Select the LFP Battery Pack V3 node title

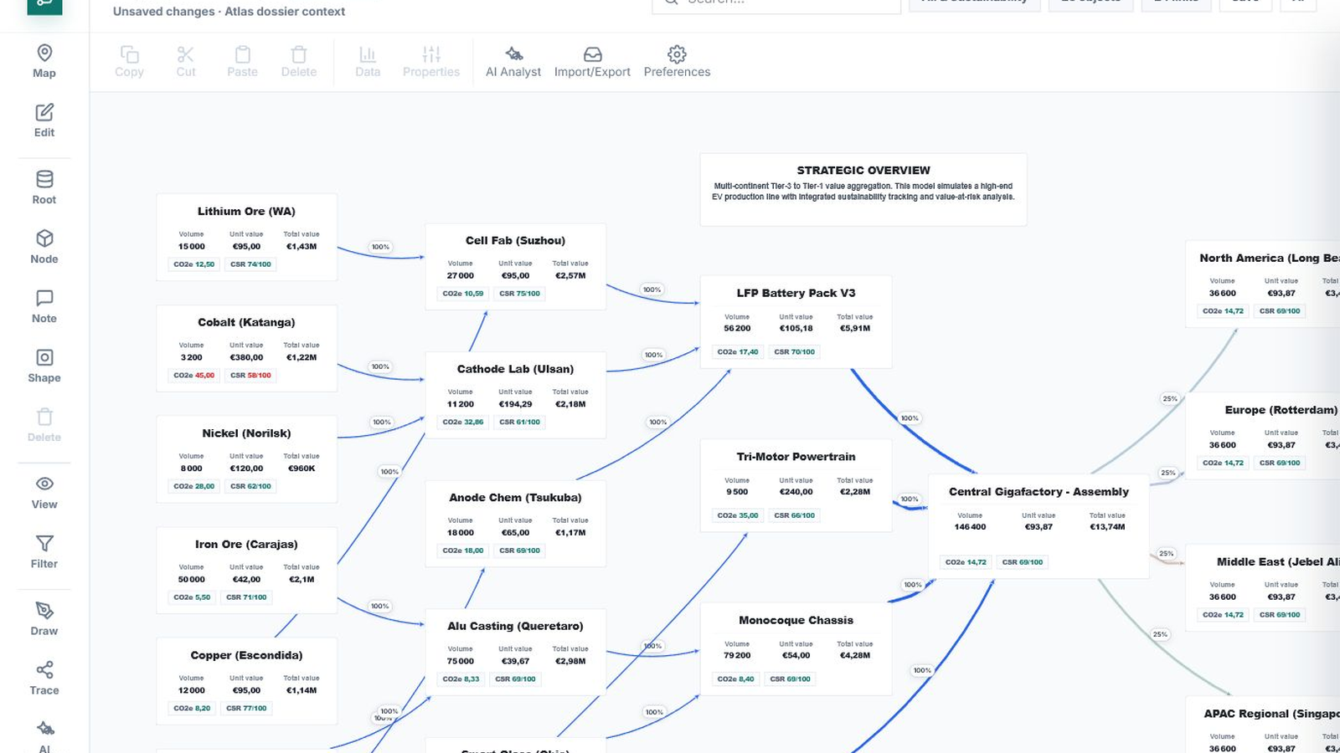pos(796,294)
